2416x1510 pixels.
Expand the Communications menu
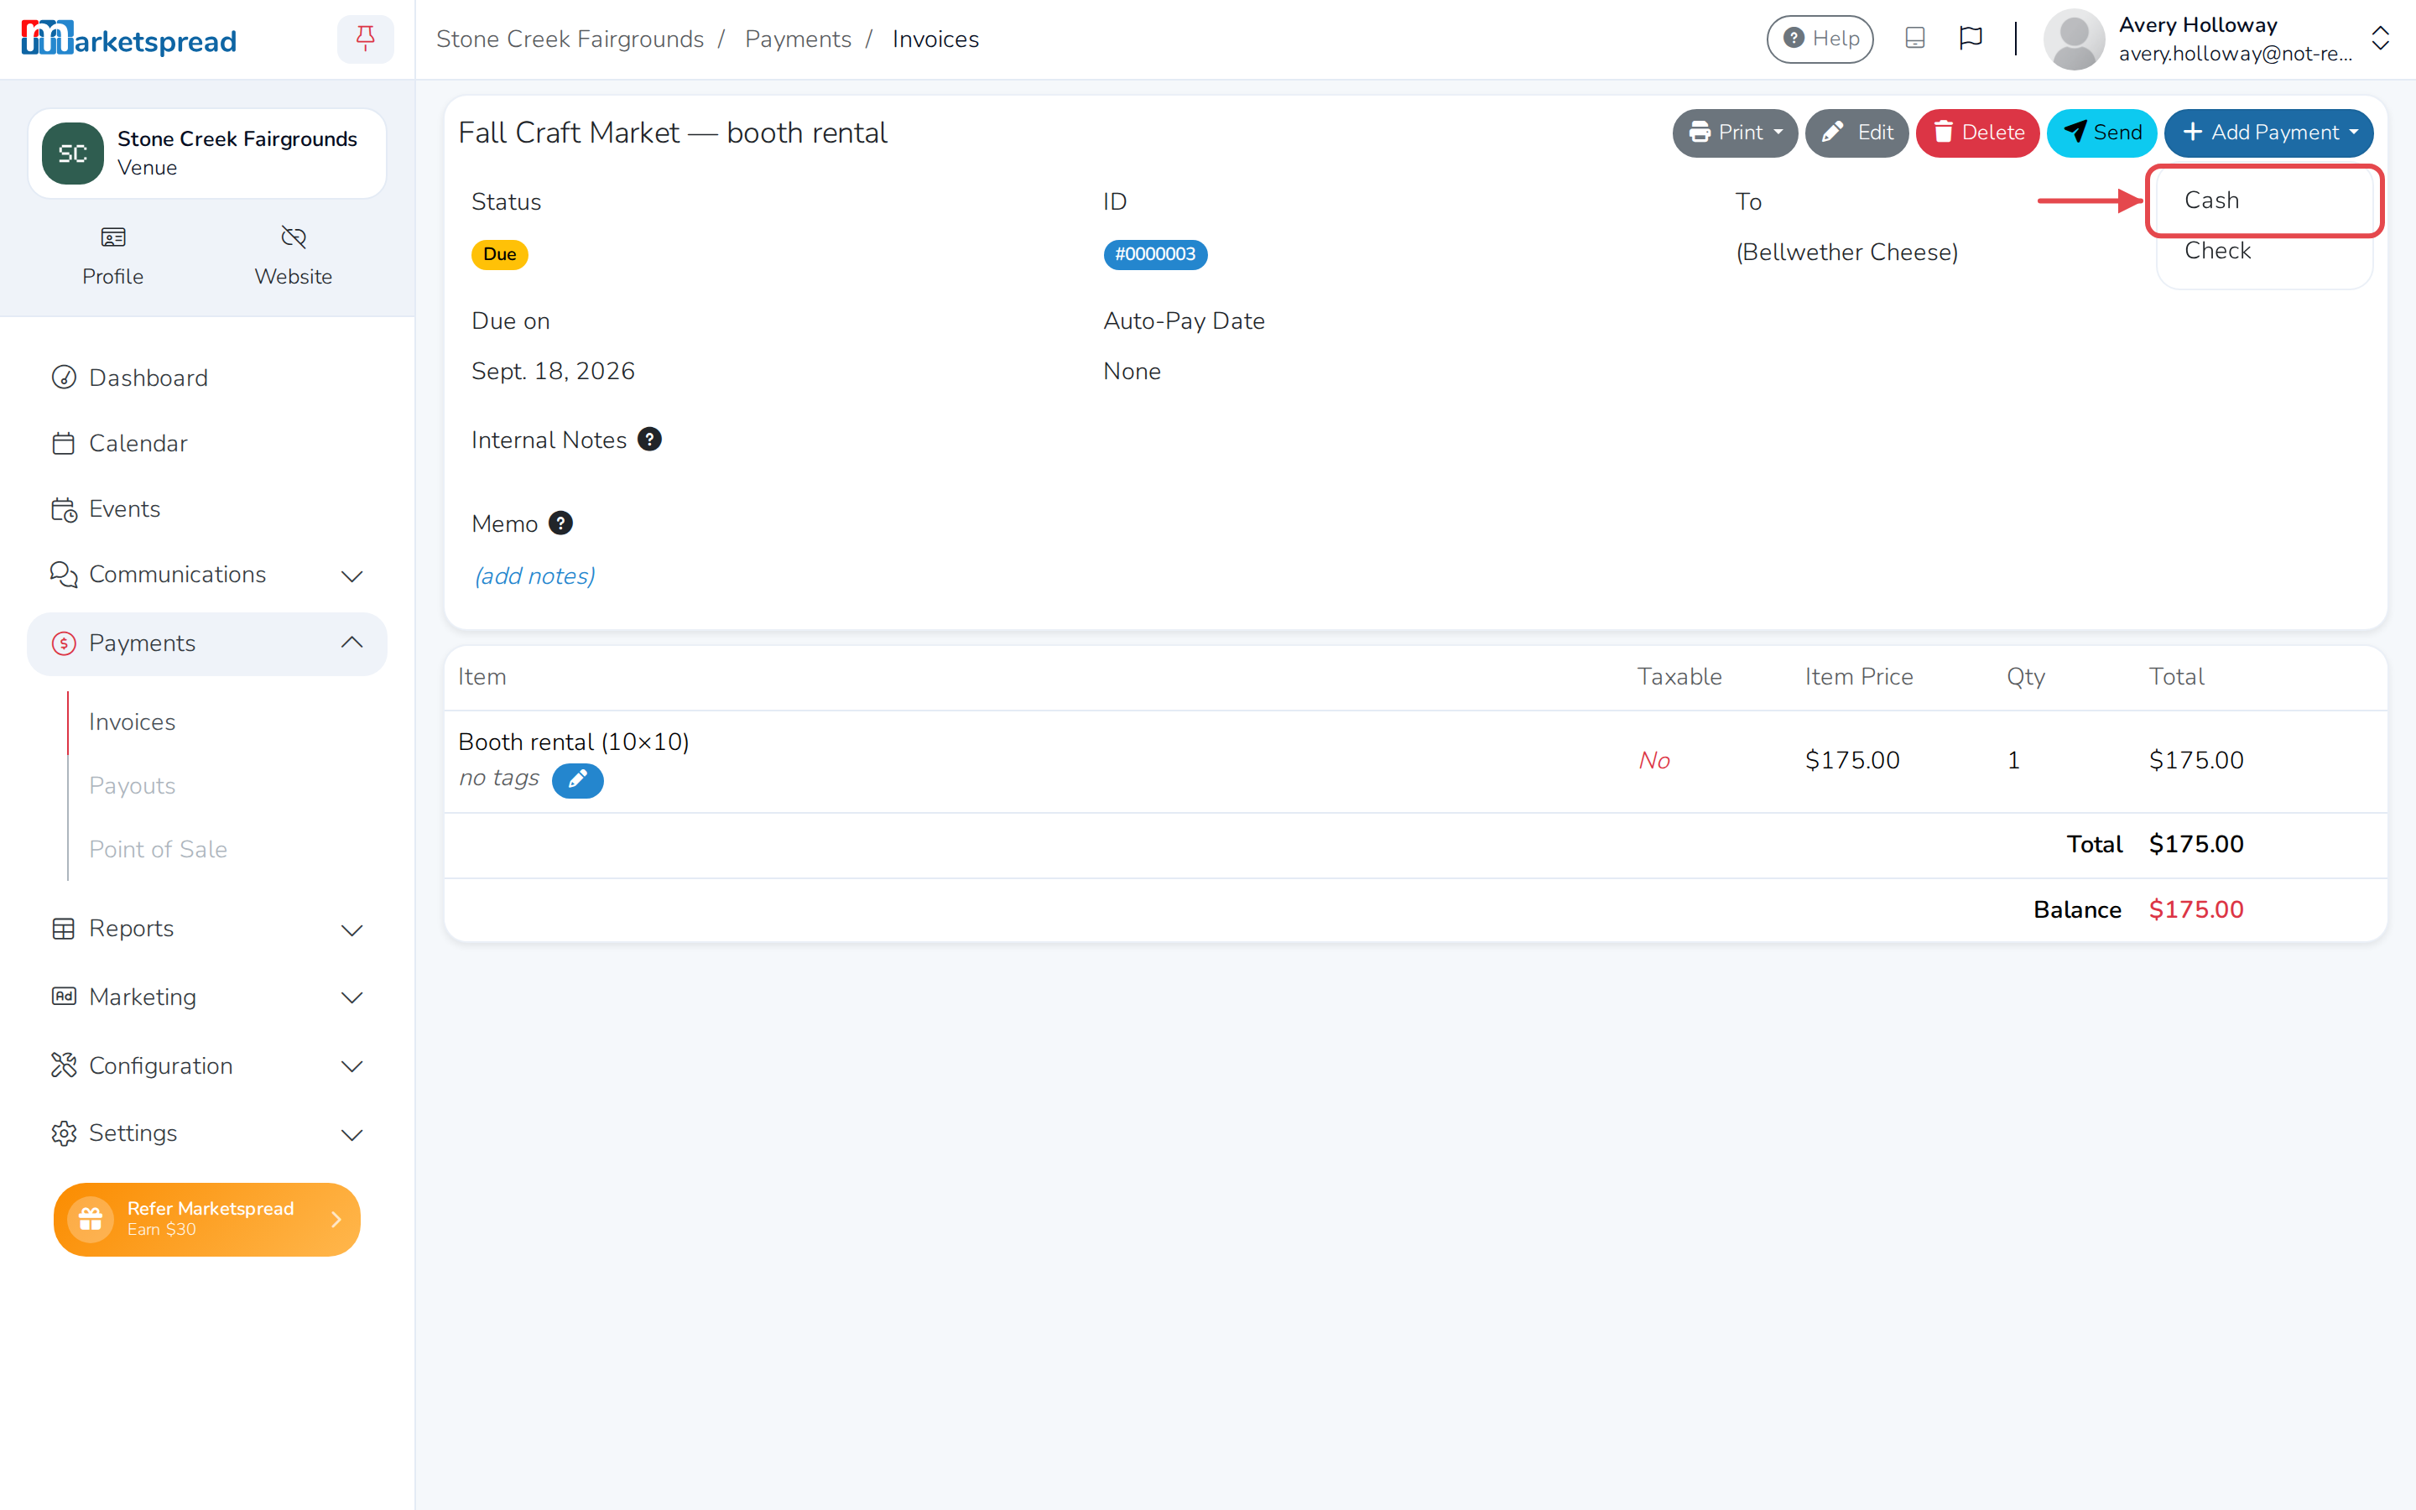tap(206, 575)
